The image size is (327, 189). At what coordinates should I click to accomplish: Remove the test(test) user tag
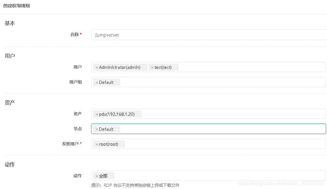[x=152, y=68]
